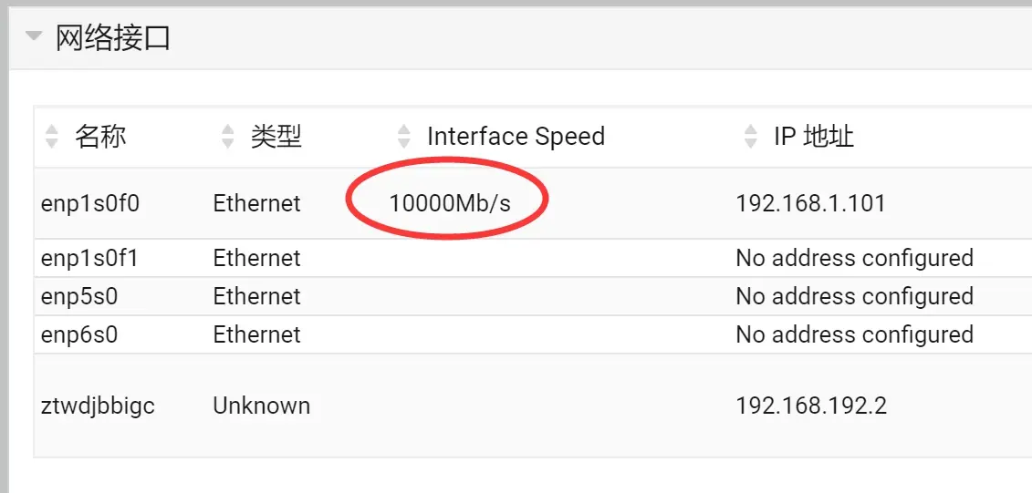This screenshot has width=1032, height=493.
Task: Click the 10000Mb/s speed value
Action: pyautogui.click(x=450, y=203)
